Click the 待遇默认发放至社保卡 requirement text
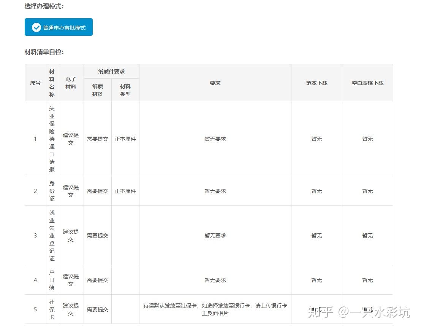Screen dimensions: 421x330 [x=215, y=309]
